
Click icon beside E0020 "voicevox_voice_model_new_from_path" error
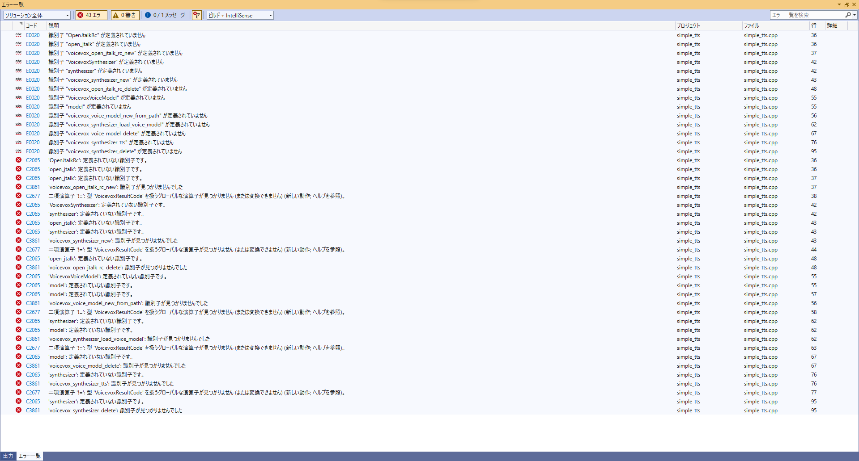click(x=18, y=115)
